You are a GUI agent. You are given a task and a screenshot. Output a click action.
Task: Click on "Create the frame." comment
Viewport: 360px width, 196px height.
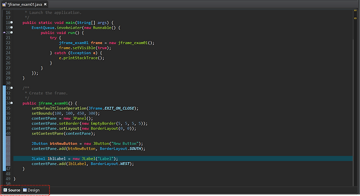click(x=48, y=93)
